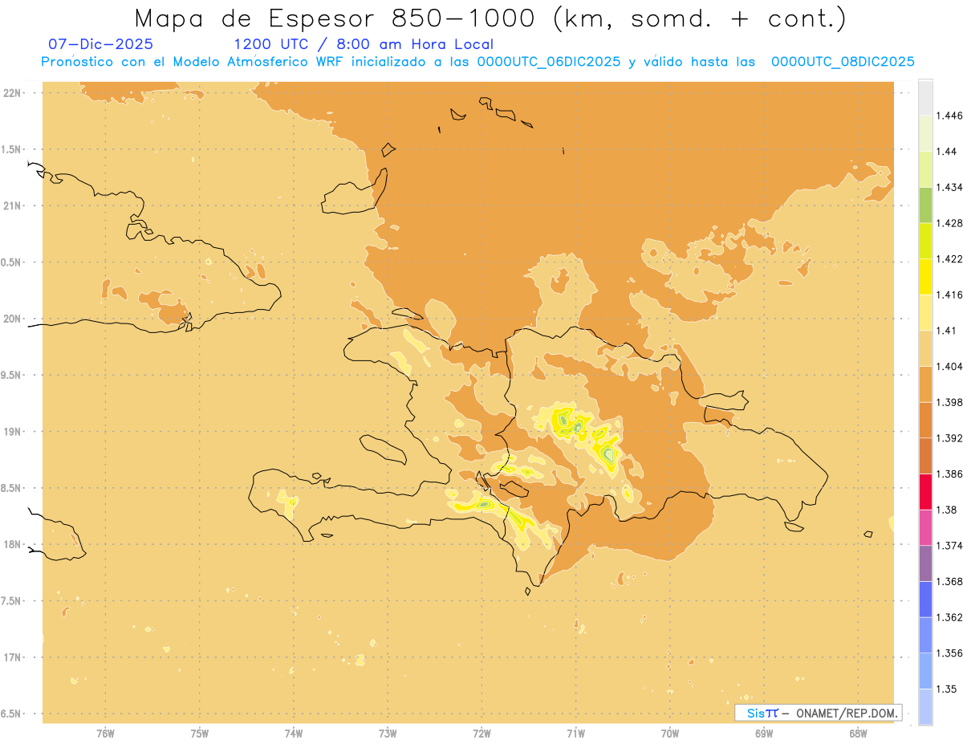This screenshot has width=963, height=744.
Task: Click the '71W' longitude axis label
Action: coord(575,734)
